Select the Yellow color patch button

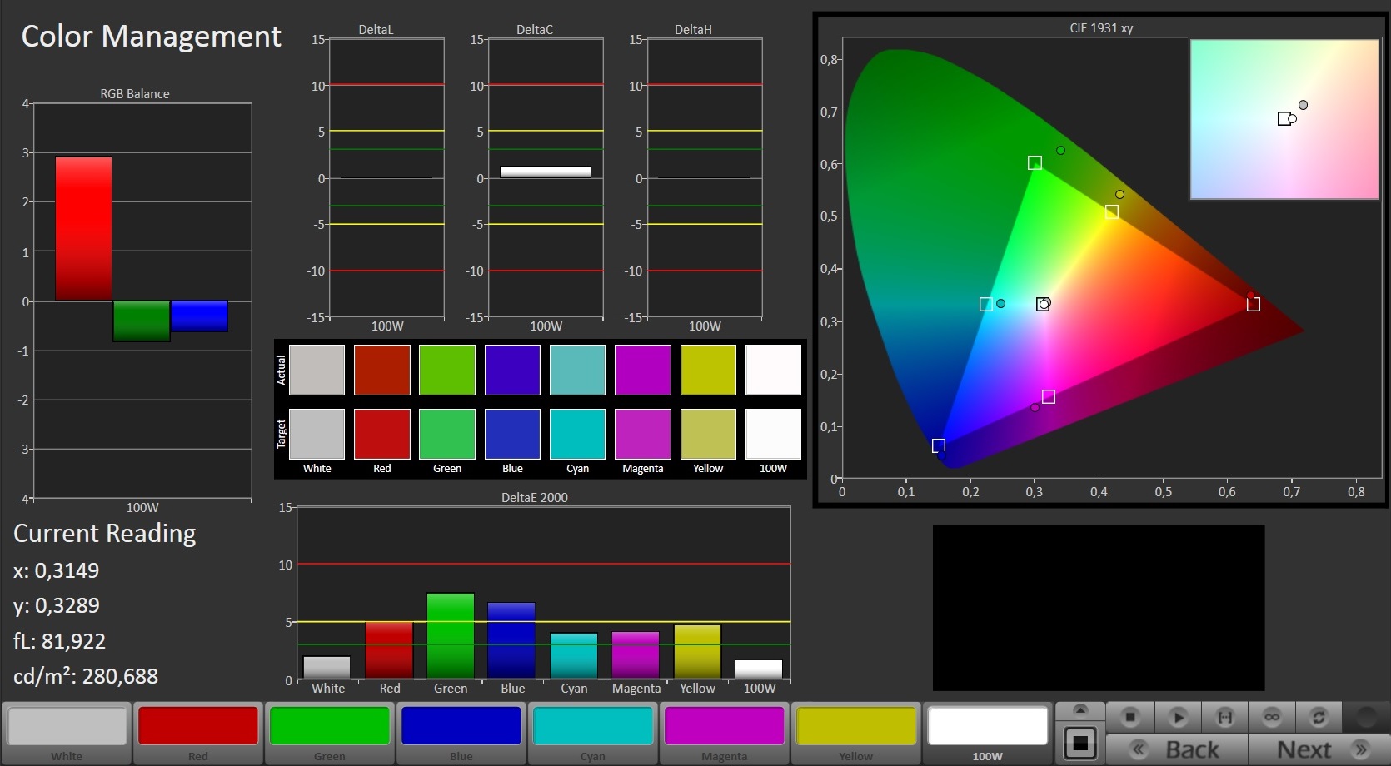pyautogui.click(x=856, y=733)
